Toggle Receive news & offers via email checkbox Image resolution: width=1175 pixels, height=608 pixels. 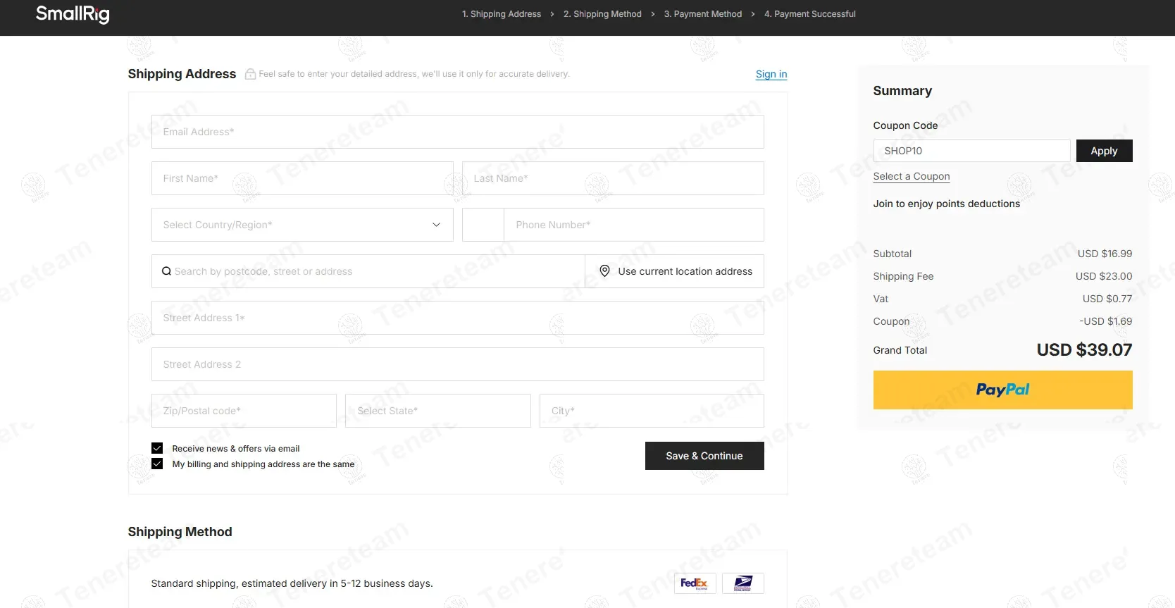[x=157, y=448]
